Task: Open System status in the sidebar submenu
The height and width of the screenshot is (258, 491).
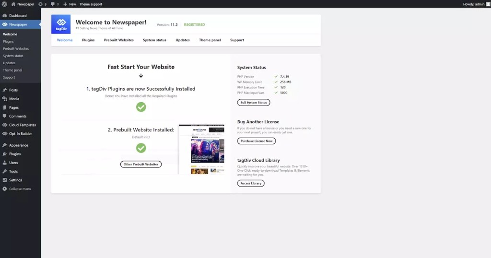Action: 13,56
